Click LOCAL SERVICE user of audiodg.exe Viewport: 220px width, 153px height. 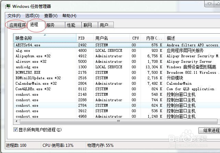[109, 67]
